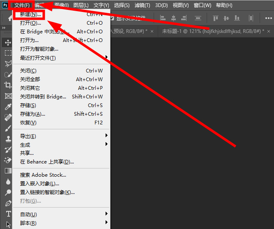
Task: Open the 选择(S) menu
Action: pyautogui.click(x=122, y=5)
